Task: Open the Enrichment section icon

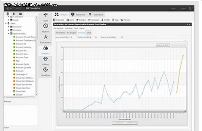Action: (46, 37)
